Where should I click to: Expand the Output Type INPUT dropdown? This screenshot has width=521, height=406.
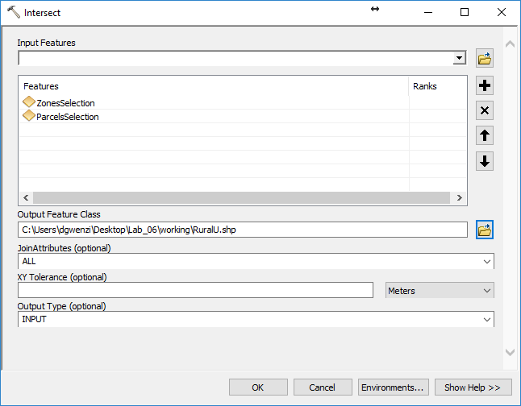(x=486, y=320)
